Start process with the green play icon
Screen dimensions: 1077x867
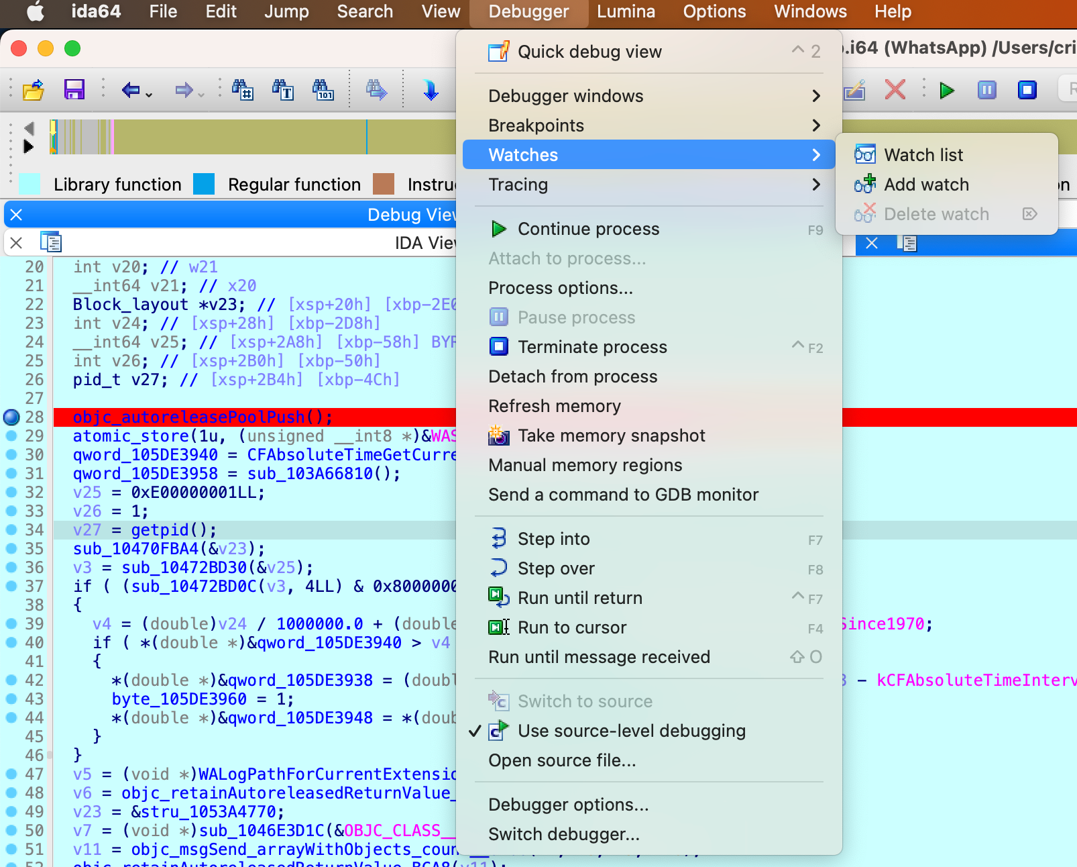coord(947,90)
